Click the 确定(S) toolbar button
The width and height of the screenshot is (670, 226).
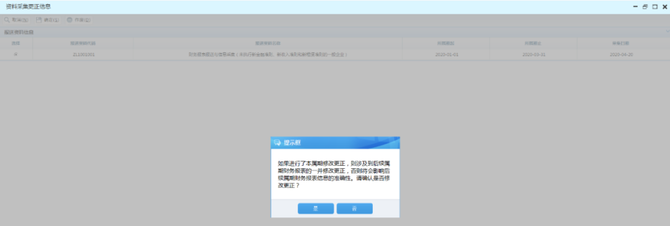pyautogui.click(x=48, y=20)
